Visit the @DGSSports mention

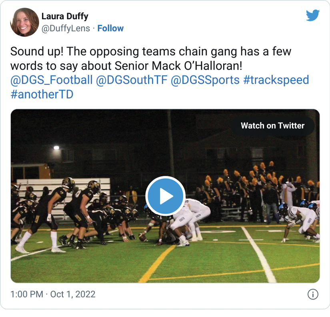click(205, 80)
